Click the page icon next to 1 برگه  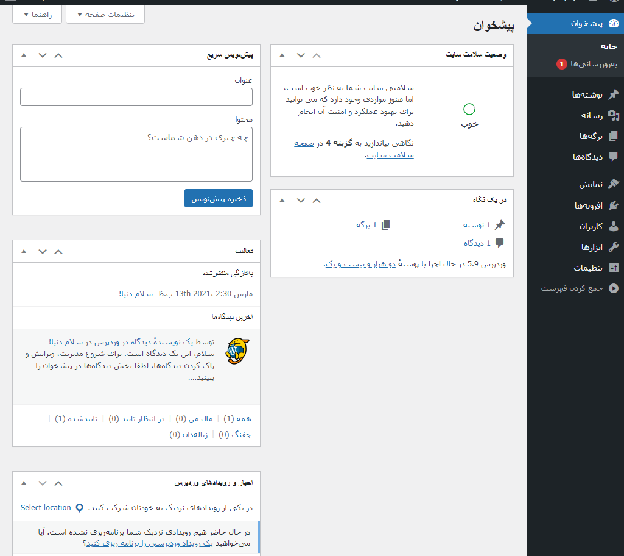385,225
